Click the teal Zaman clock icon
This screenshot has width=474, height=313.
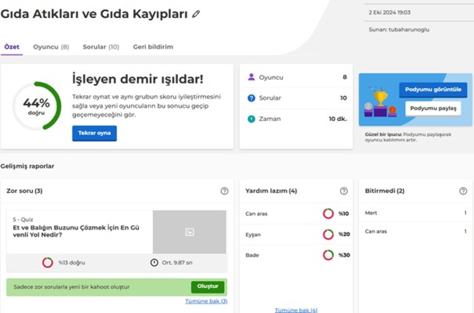(251, 119)
